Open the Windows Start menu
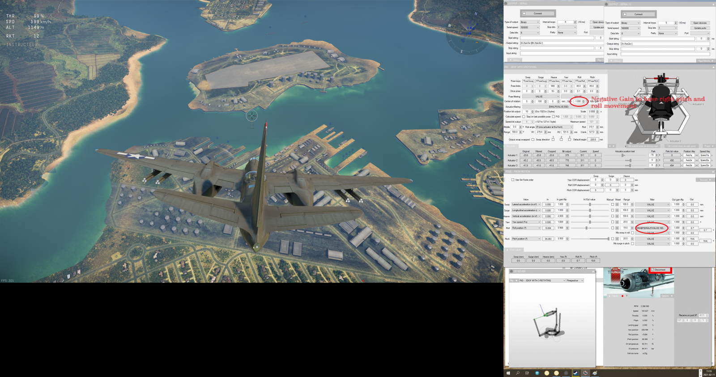 click(508, 373)
